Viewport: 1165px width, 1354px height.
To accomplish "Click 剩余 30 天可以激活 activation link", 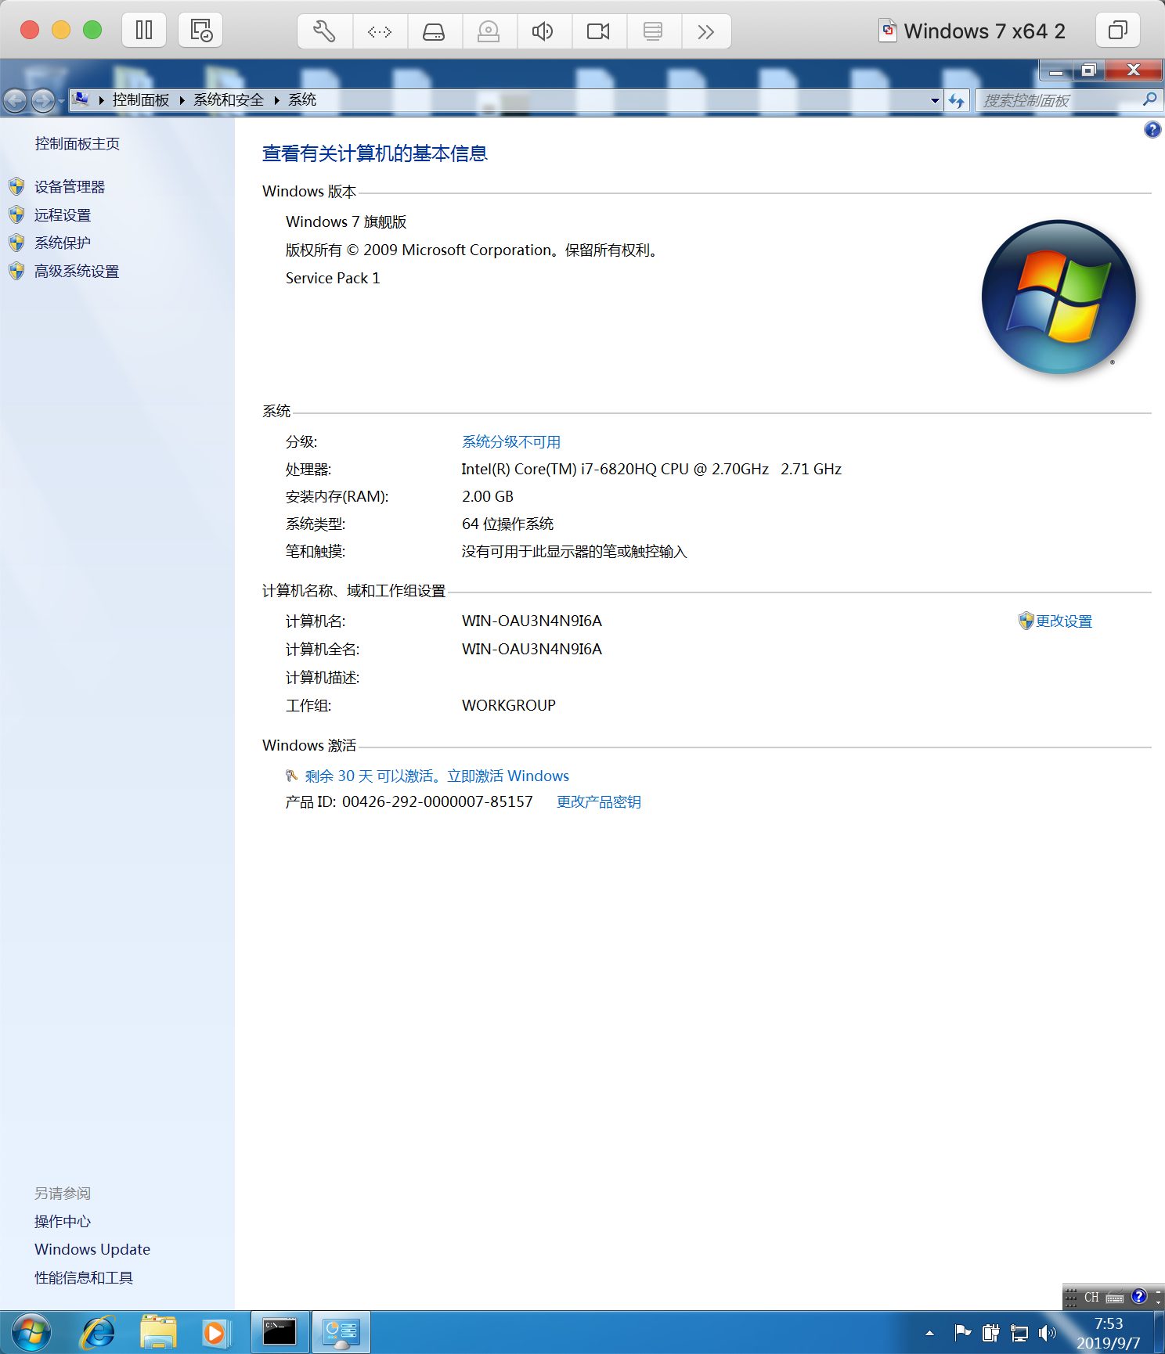I will click(x=437, y=776).
